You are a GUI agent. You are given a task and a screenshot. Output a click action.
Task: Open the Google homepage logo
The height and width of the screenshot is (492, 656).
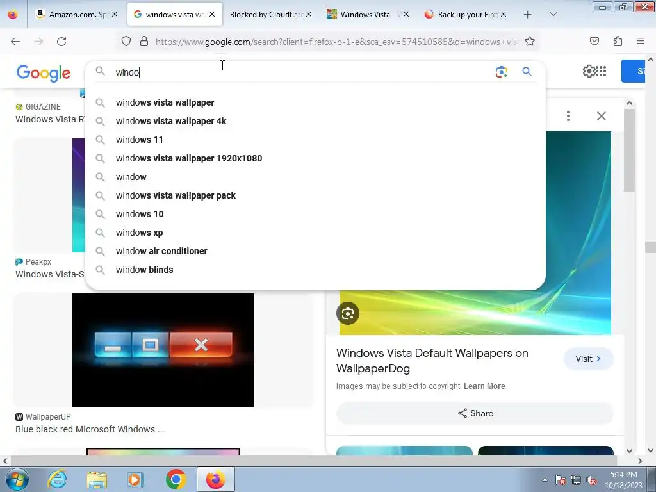pos(44,73)
